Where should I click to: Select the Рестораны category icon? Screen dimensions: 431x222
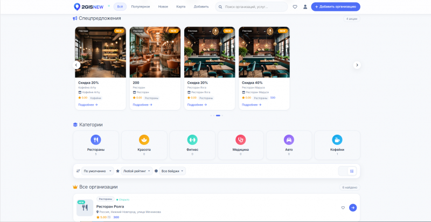tap(96, 140)
